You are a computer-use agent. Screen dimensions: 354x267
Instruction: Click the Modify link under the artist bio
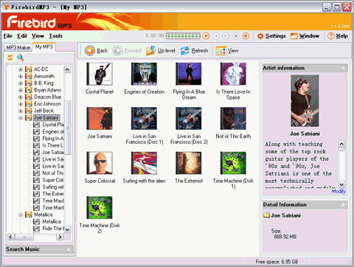point(339,191)
